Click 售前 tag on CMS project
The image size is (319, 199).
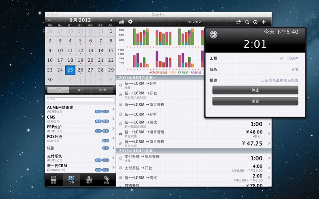[106, 121]
